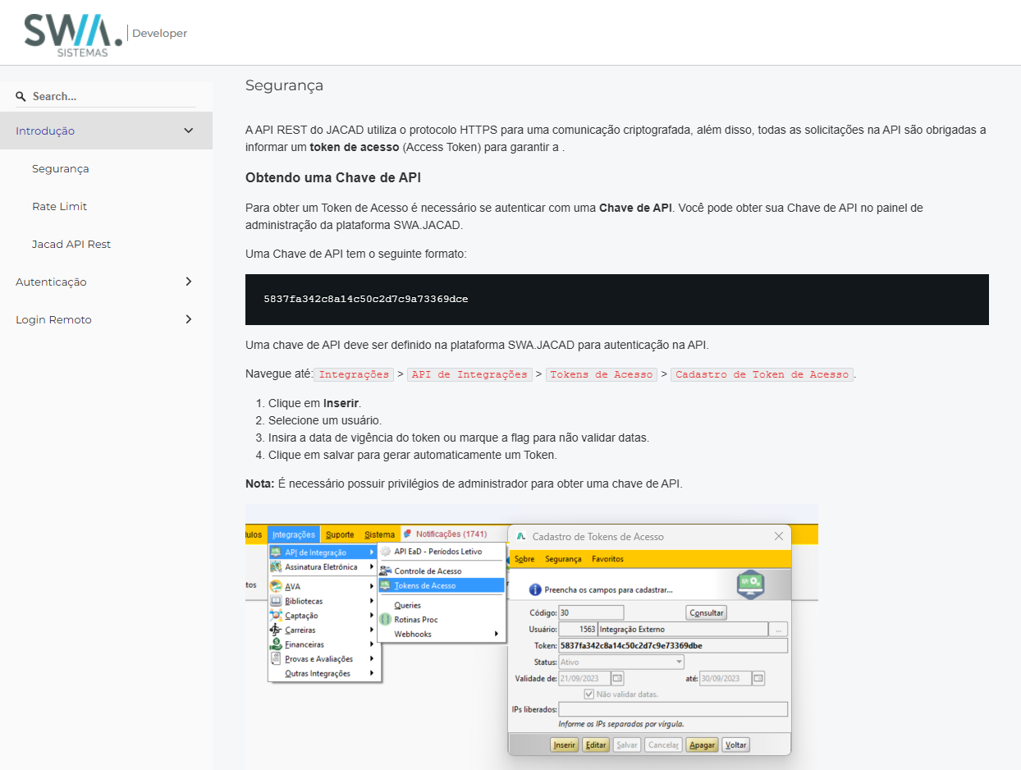Click the SWA Sistemas logo

tap(73, 35)
